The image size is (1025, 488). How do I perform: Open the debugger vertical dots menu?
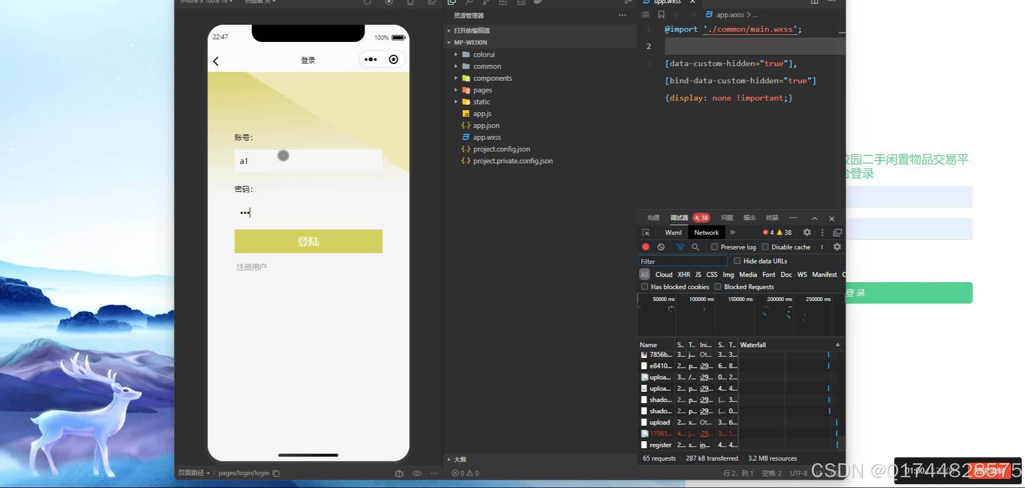pos(822,232)
